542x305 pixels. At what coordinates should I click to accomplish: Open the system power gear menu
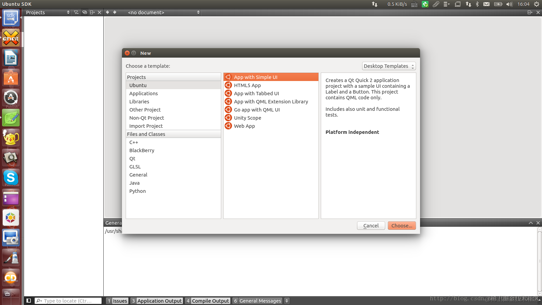(537, 4)
